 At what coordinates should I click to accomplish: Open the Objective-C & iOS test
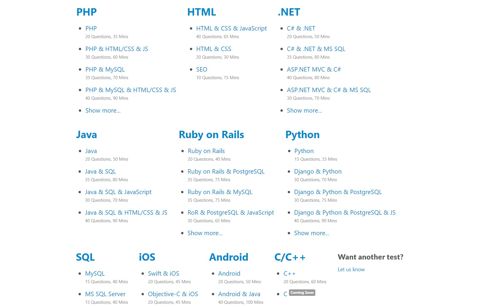coord(173,294)
